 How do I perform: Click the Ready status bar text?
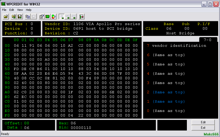tap(5, 134)
